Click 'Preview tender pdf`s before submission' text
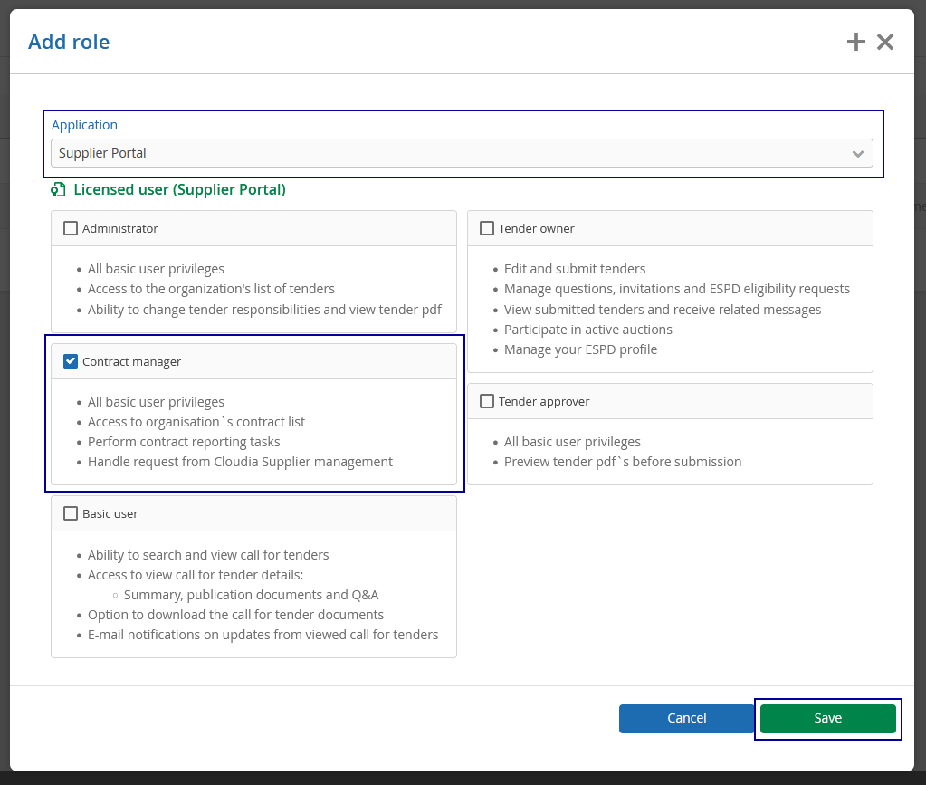 tap(623, 462)
